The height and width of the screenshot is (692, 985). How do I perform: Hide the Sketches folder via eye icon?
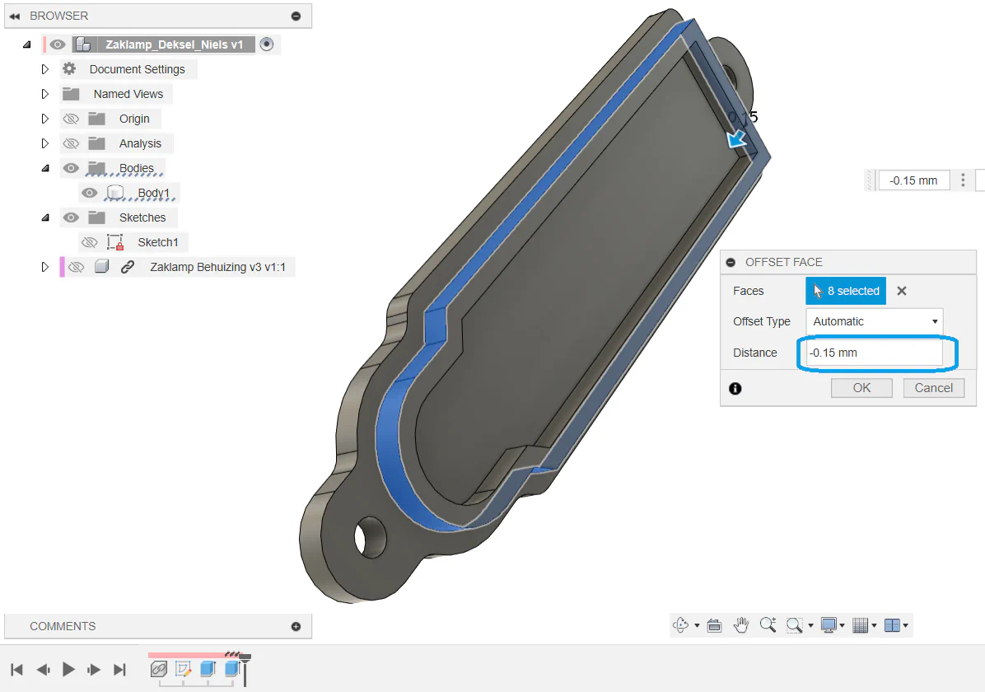[71, 217]
